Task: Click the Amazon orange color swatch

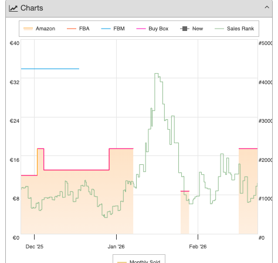Action: [28, 29]
